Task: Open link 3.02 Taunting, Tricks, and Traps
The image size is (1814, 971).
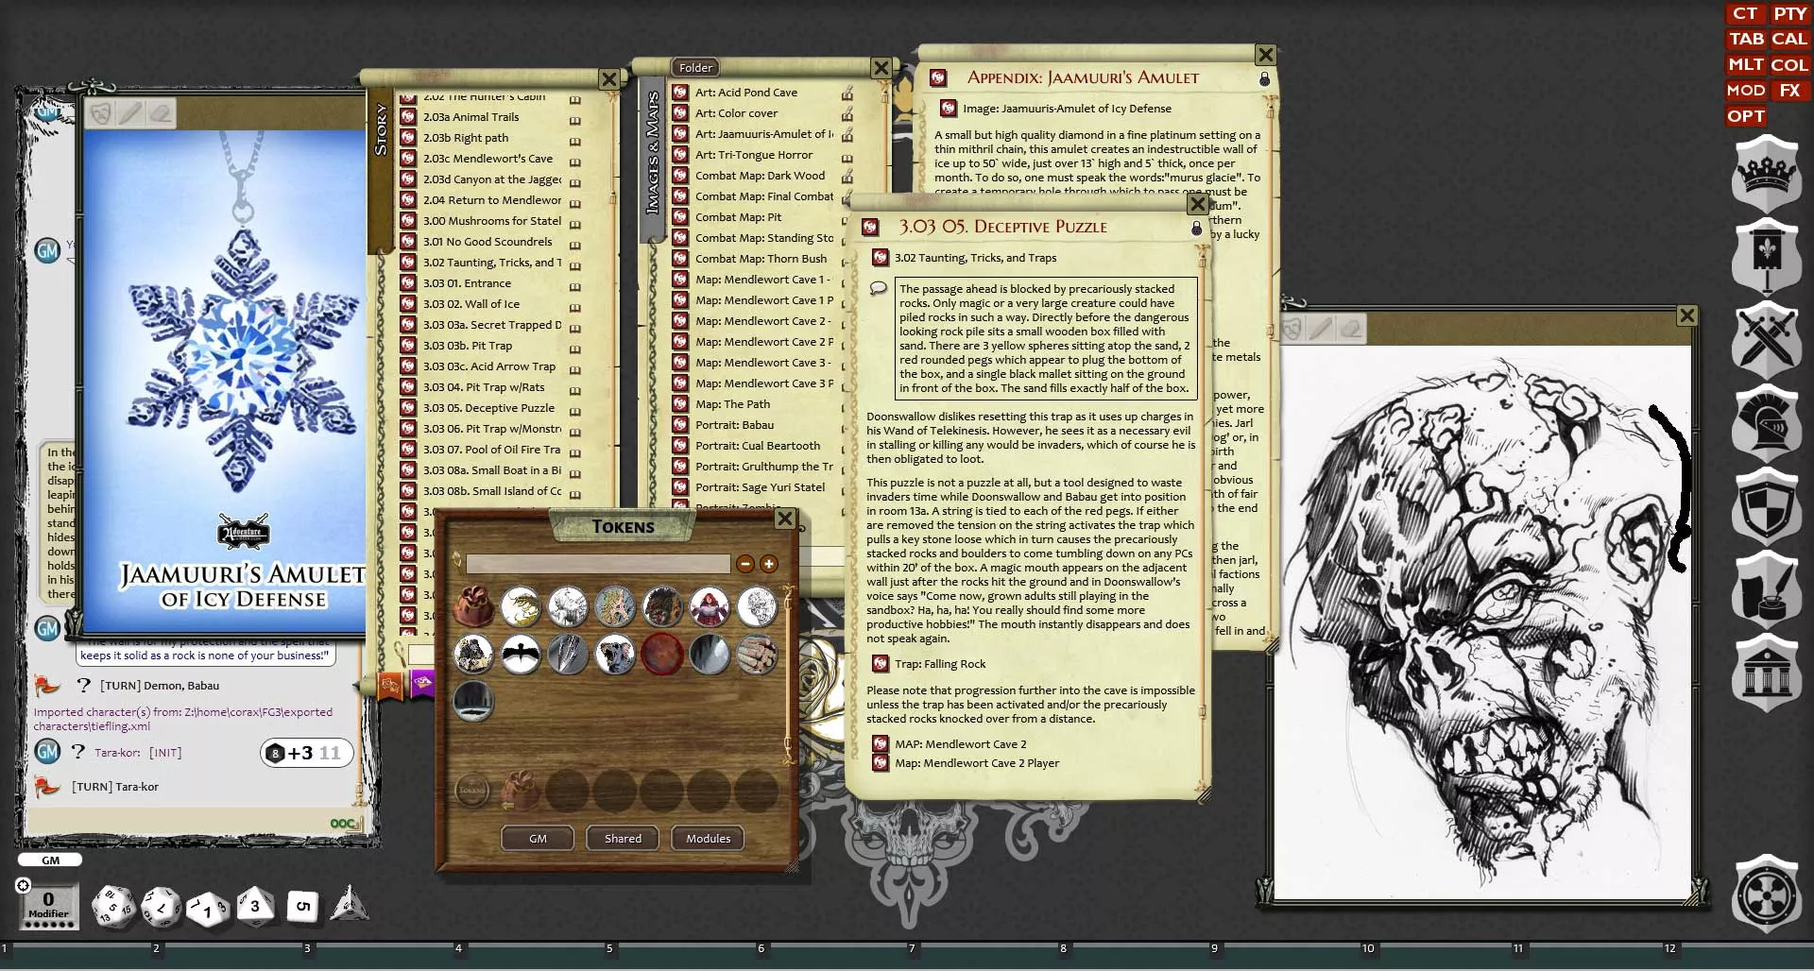Action: point(975,258)
